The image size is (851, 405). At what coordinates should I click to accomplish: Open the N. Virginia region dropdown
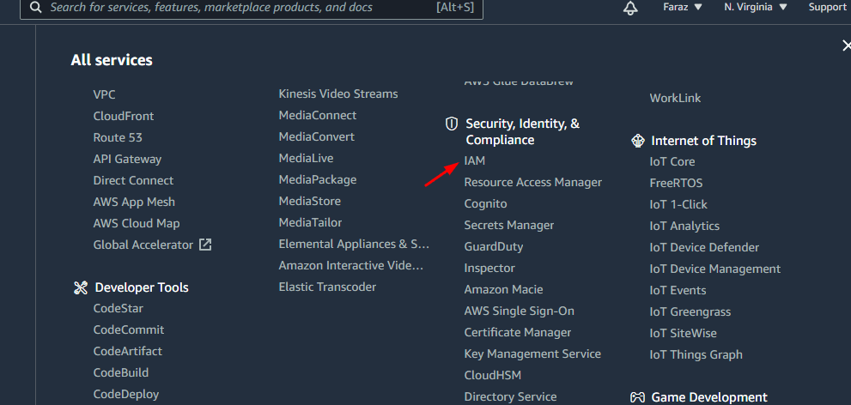756,7
